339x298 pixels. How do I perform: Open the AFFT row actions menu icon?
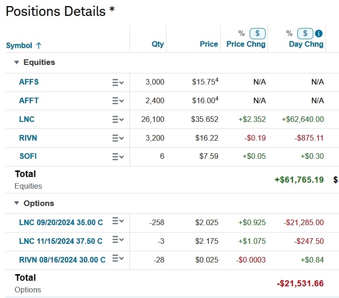[x=118, y=101]
